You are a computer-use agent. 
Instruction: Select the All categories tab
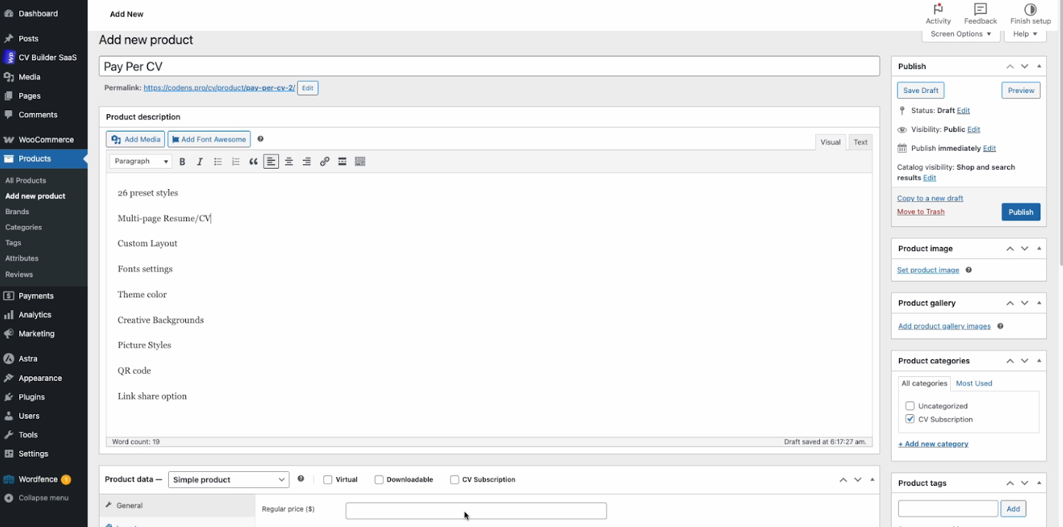[x=924, y=383]
